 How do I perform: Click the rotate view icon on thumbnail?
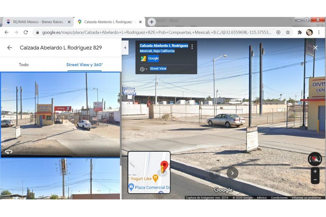click(9, 151)
